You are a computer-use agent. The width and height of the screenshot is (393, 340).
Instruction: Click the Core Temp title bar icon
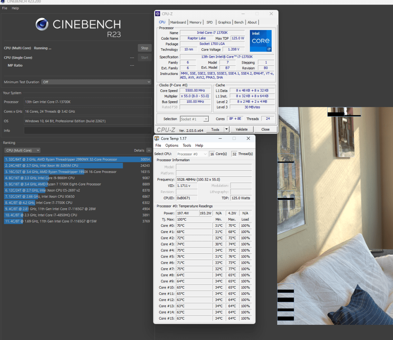click(x=157, y=138)
